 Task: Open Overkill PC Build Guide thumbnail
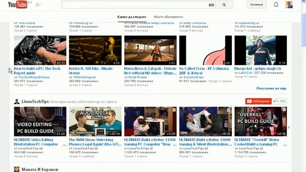261,121
